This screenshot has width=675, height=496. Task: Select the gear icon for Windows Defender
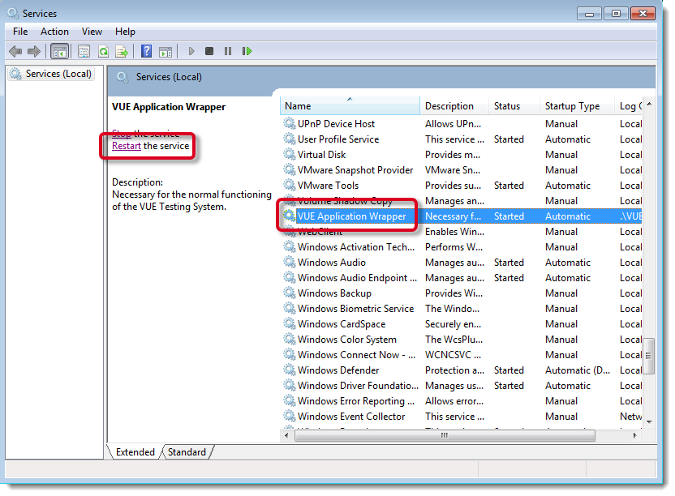tap(290, 370)
